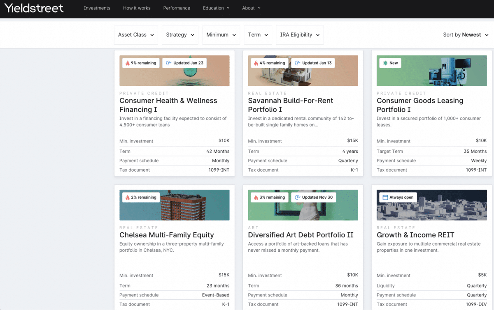Change the Sort by Newest option
The image size is (494, 310).
click(465, 35)
